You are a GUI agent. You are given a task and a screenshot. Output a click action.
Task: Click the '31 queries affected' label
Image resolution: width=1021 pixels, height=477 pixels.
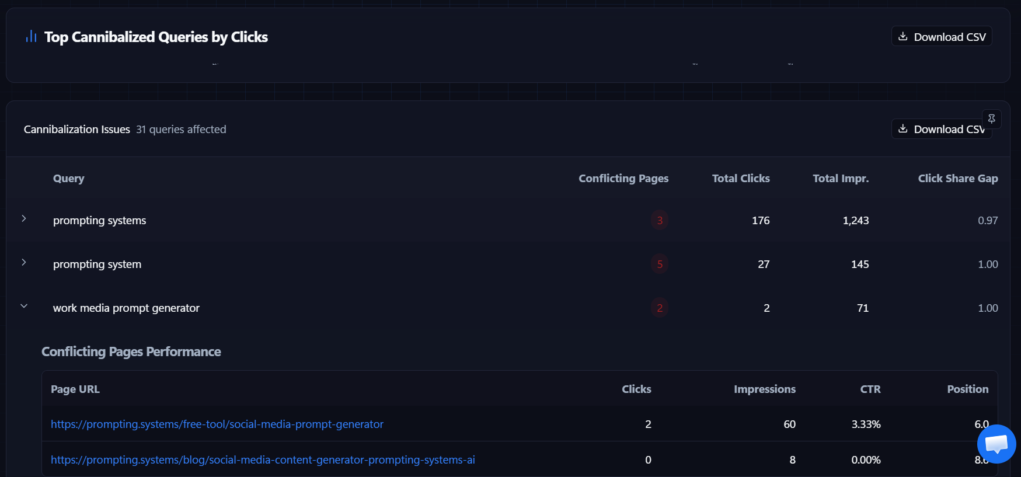click(181, 130)
